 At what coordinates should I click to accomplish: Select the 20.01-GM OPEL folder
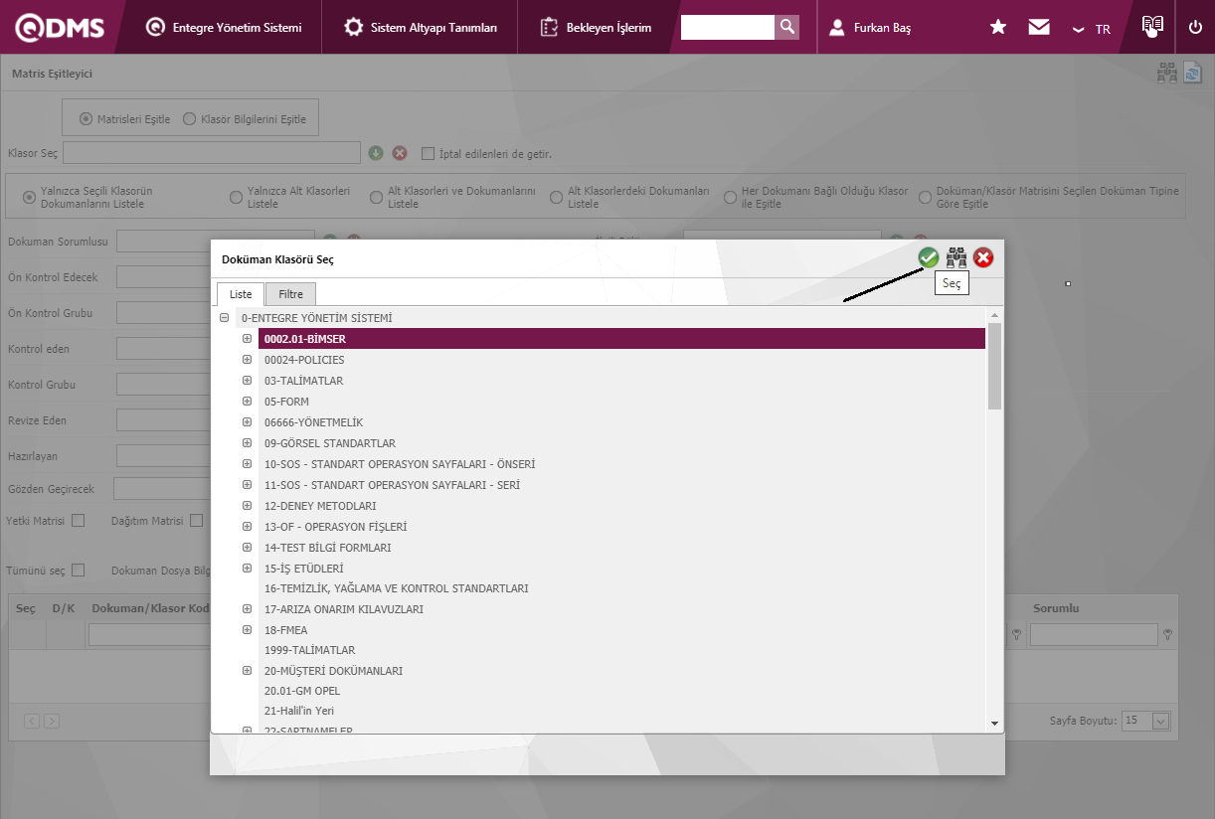click(302, 691)
